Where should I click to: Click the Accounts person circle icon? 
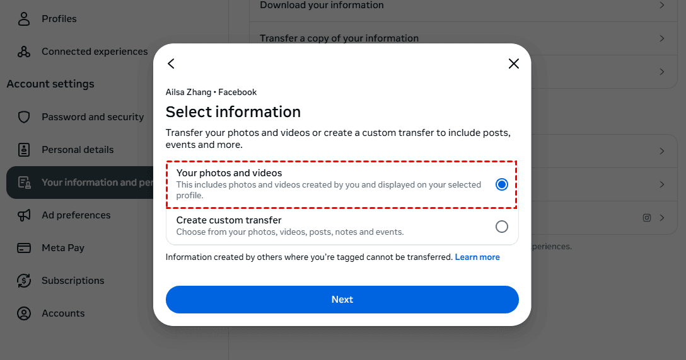tap(24, 313)
